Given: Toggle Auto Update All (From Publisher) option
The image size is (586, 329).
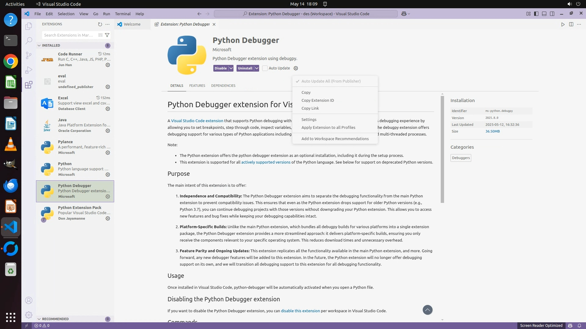Looking at the screenshot, I should (331, 81).
